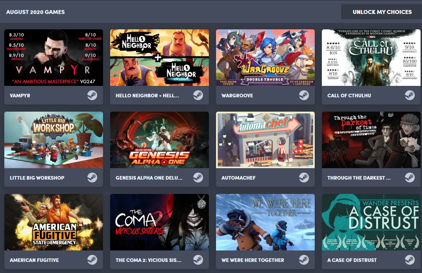Click the AMERICAN FUGITIVE title text
This screenshot has height=273, width=422.
tap(34, 260)
